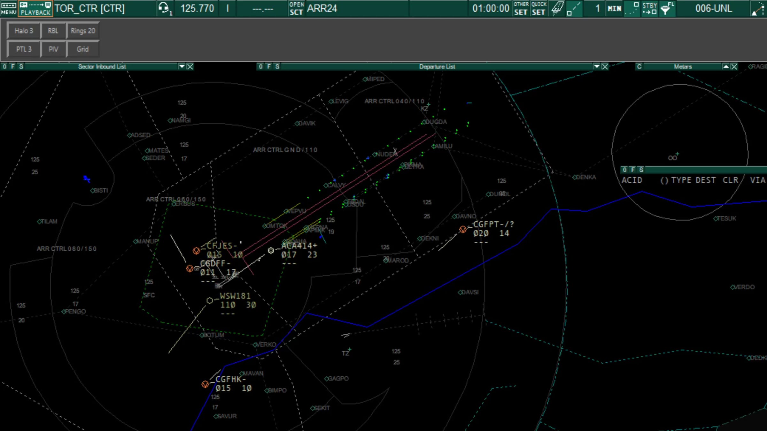This screenshot has width=767, height=431.
Task: Click the OPEN SCT sector file button
Action: click(x=297, y=8)
